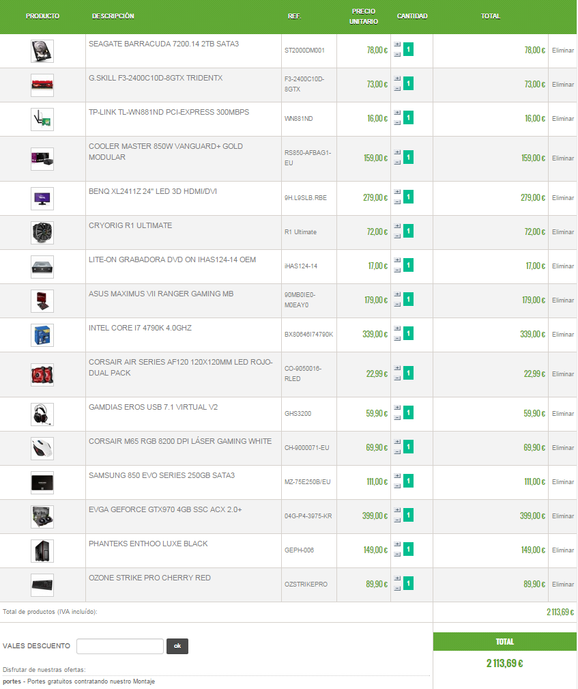Image resolution: width=578 pixels, height=689 pixels.
Task: Click Eliminar for TP-Link TL-WN881ND
Action: [x=562, y=119]
